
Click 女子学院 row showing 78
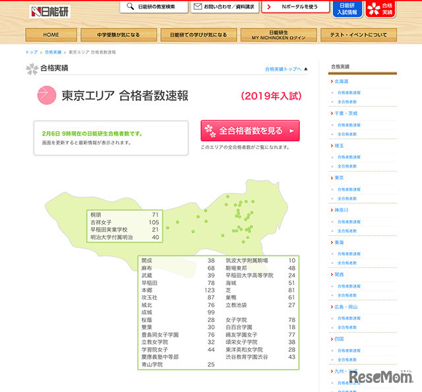pos(260,320)
